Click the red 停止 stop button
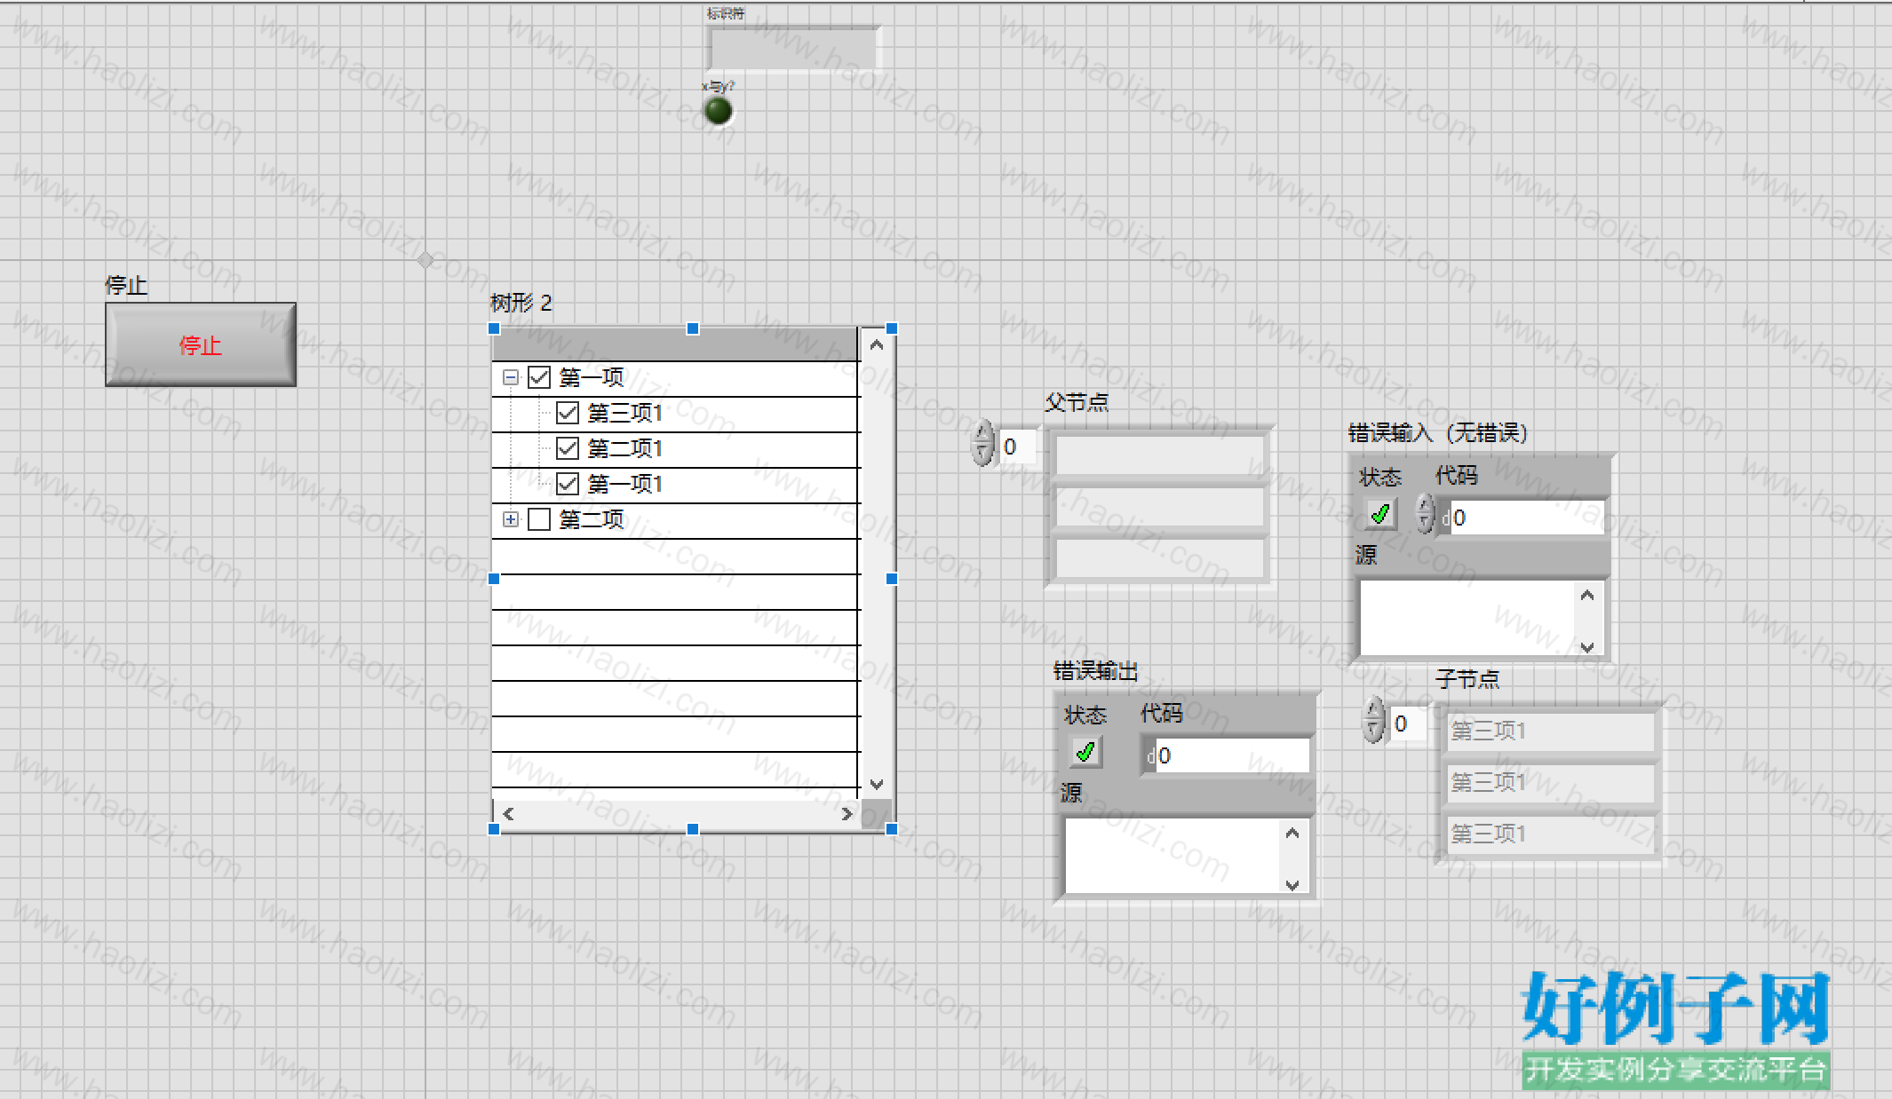This screenshot has width=1892, height=1099. tap(201, 344)
